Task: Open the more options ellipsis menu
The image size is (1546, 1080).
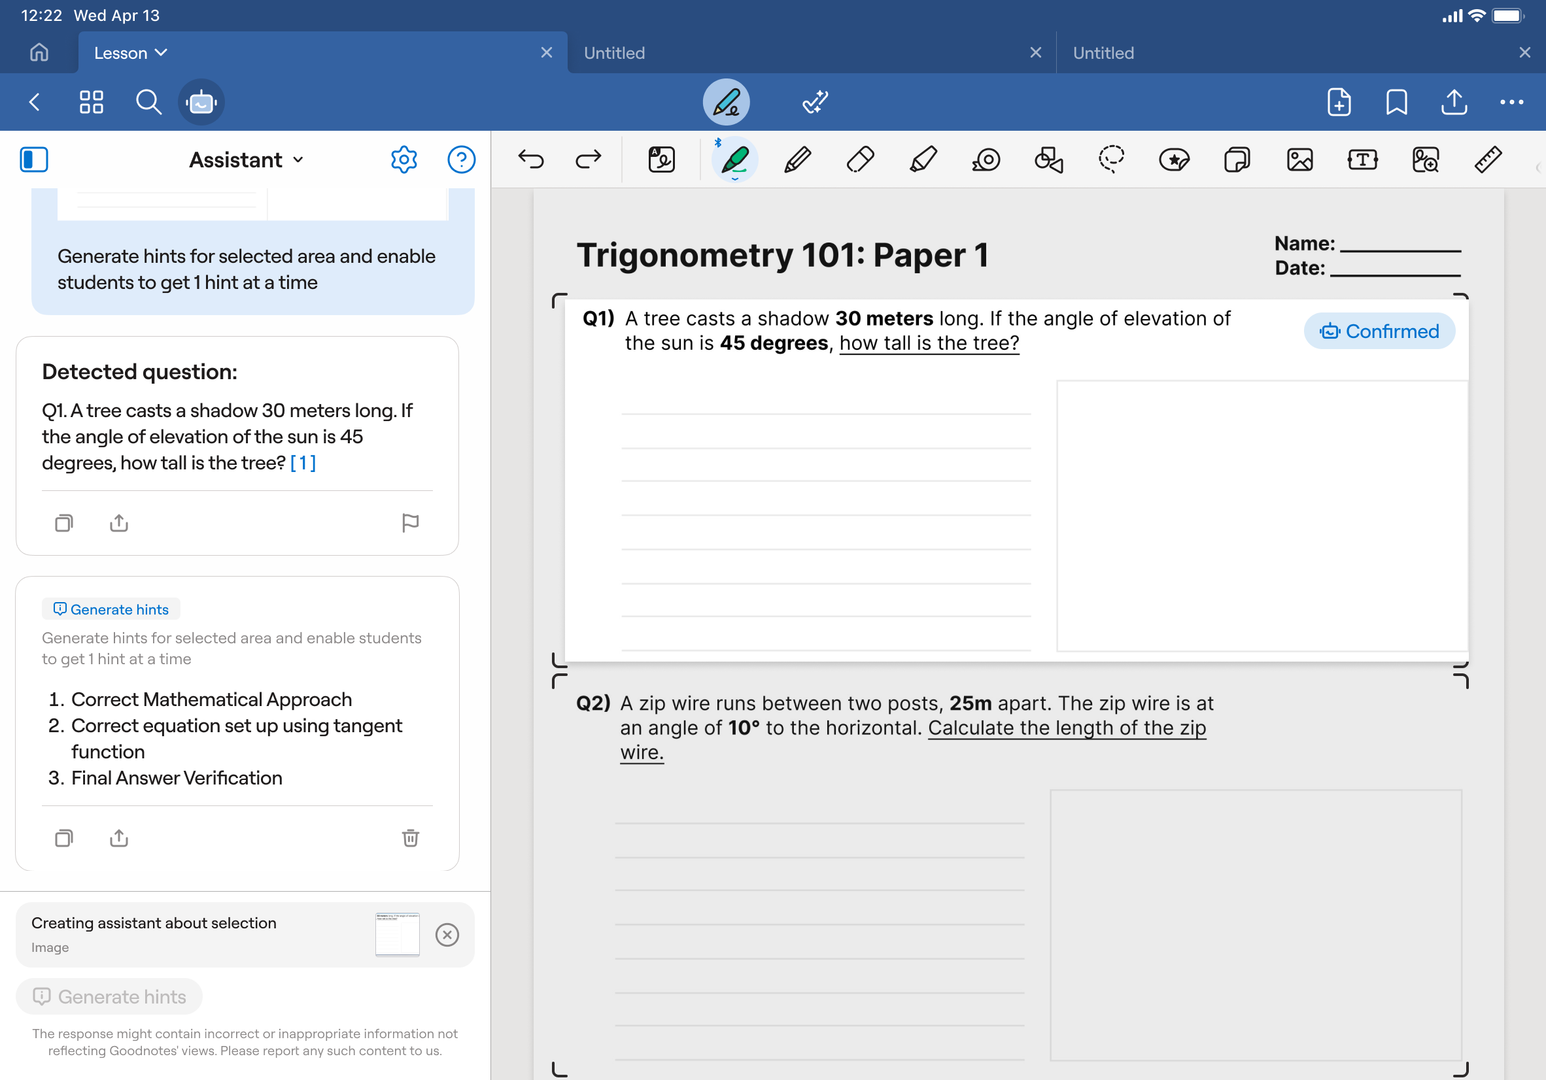Action: (x=1511, y=103)
